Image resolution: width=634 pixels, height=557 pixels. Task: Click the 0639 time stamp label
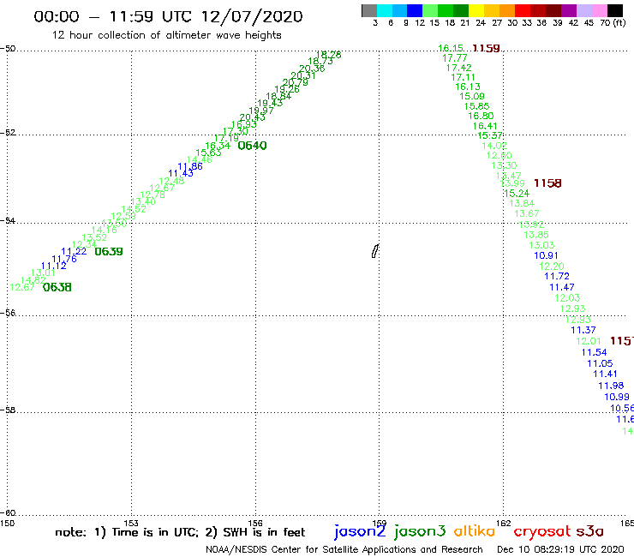pyautogui.click(x=108, y=252)
